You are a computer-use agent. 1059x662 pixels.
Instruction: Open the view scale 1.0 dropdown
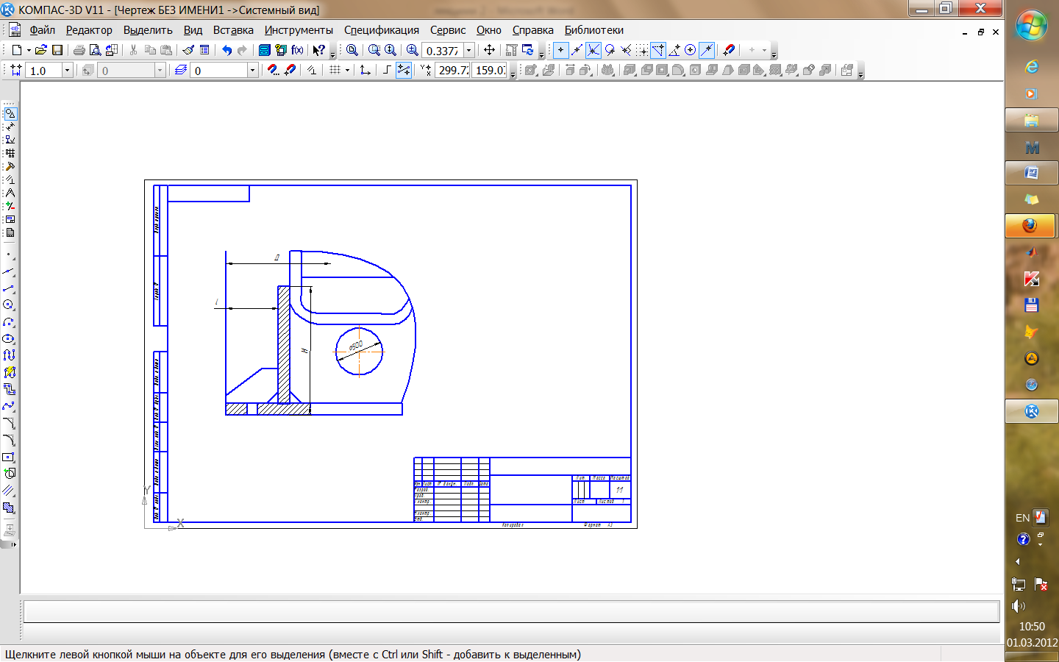(67, 70)
